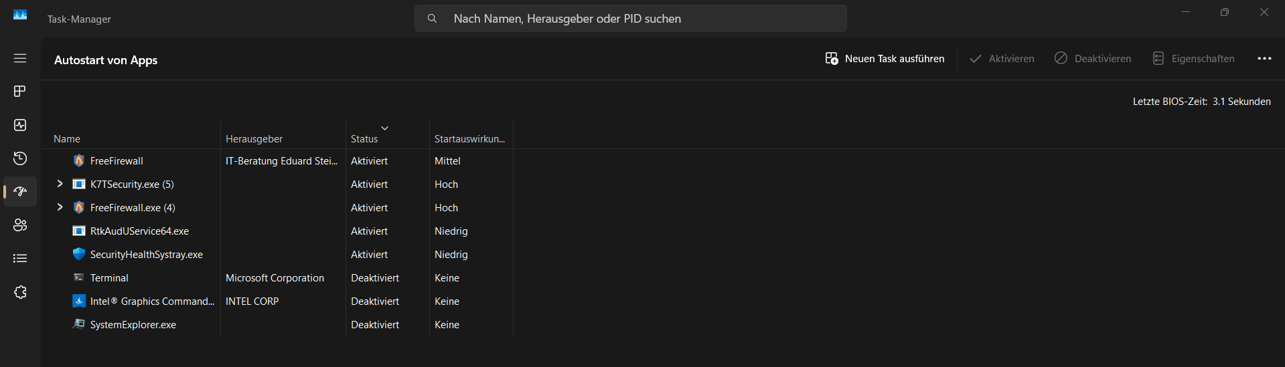Screen dimensions: 1285x367
Task: Open the Performance page icon
Action: pyautogui.click(x=20, y=125)
